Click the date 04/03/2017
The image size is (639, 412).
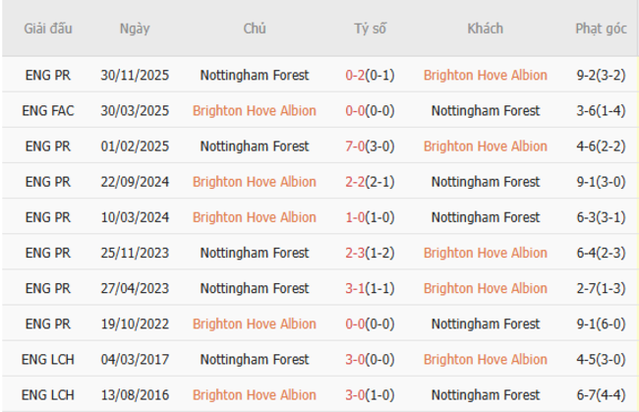135,359
